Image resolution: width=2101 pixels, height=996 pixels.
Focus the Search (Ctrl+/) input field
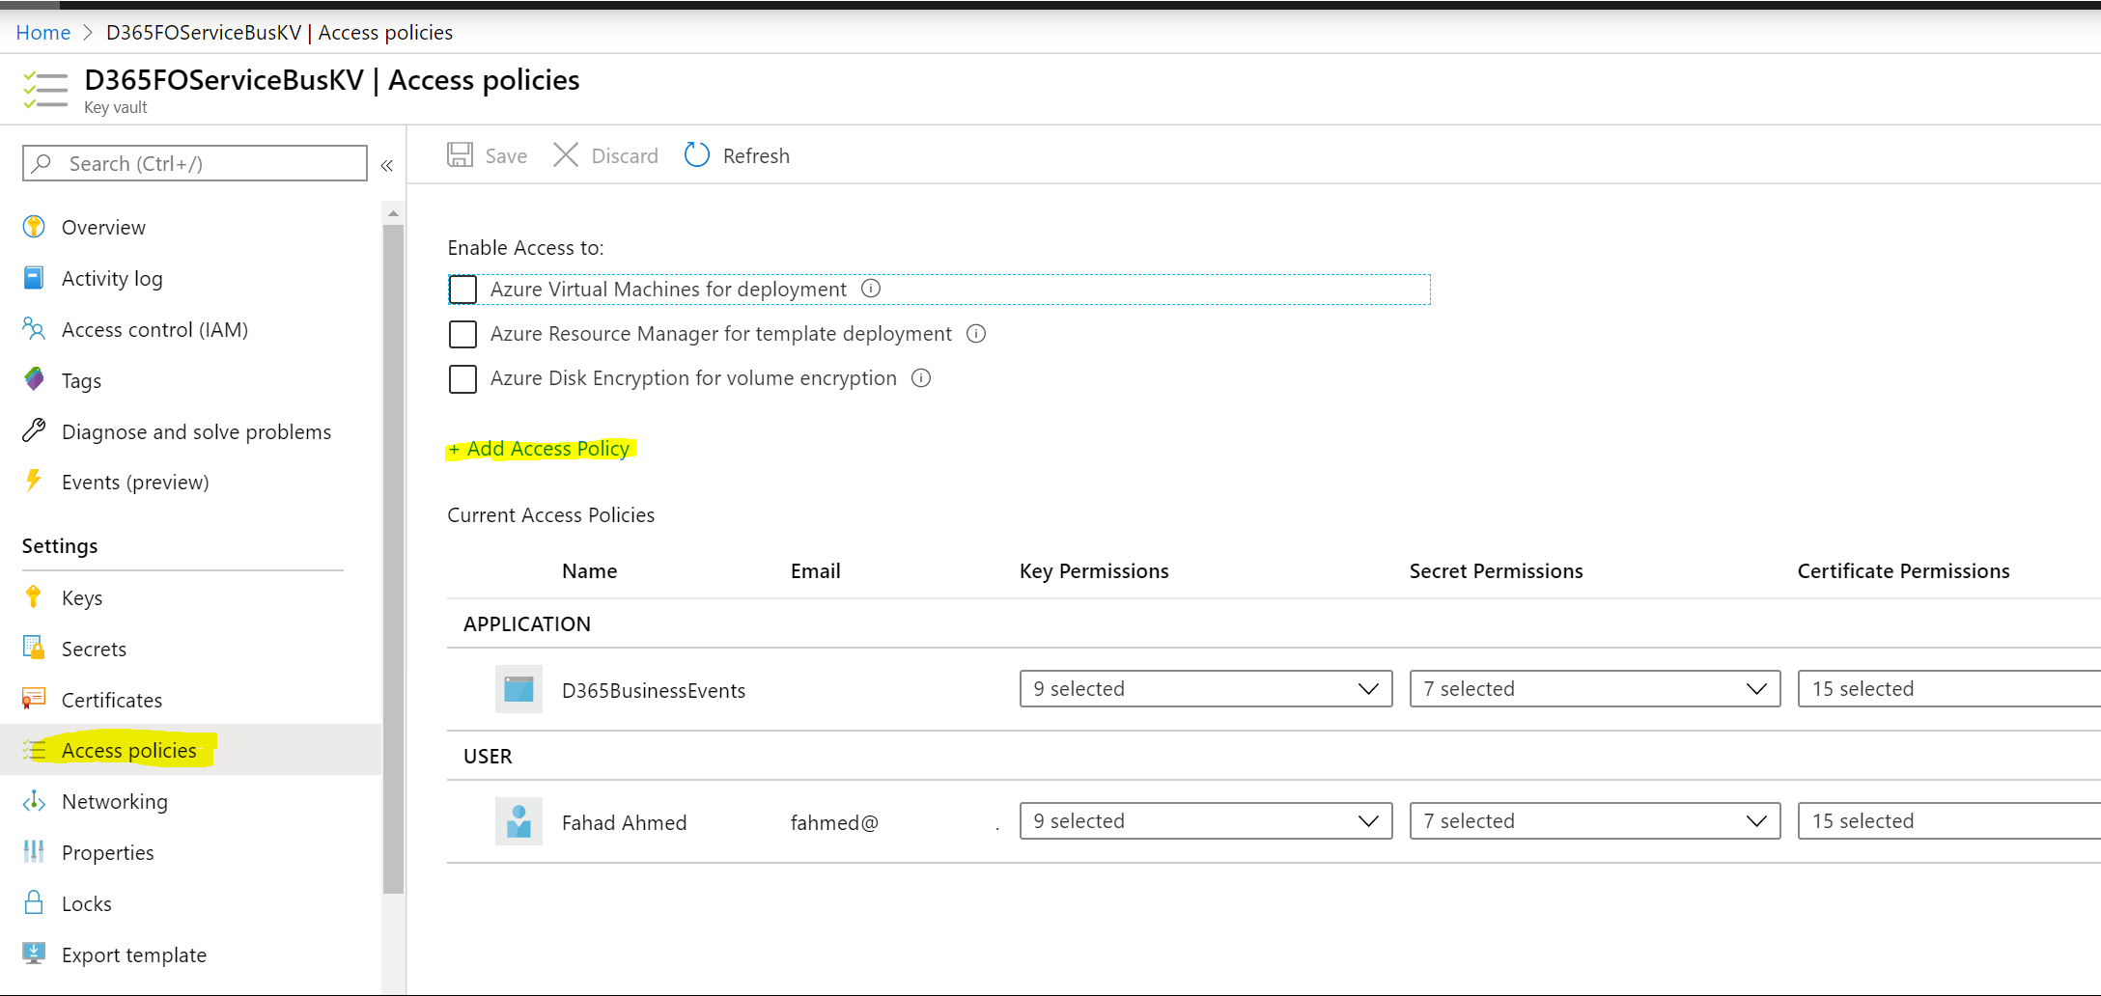[x=195, y=163]
